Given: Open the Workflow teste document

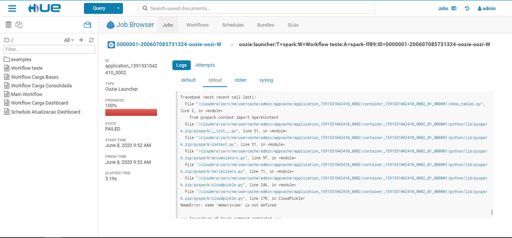Looking at the screenshot, I should tap(27, 68).
